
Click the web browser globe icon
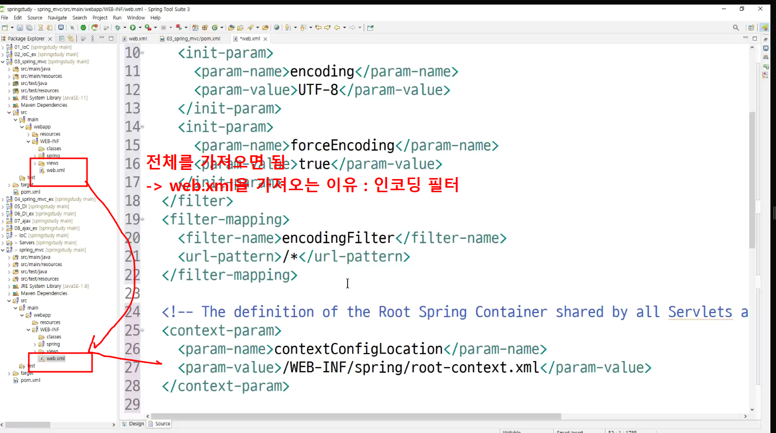click(x=277, y=27)
